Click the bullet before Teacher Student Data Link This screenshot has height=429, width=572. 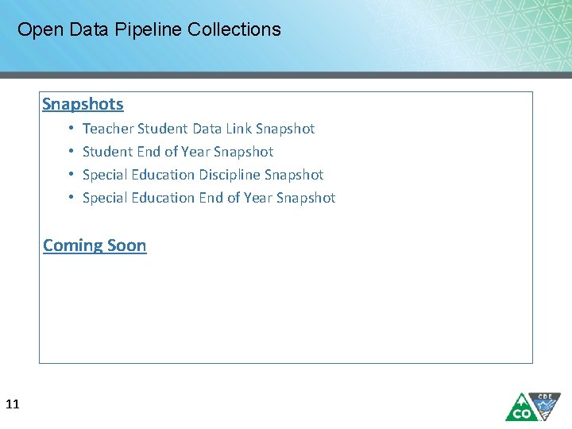71,129
